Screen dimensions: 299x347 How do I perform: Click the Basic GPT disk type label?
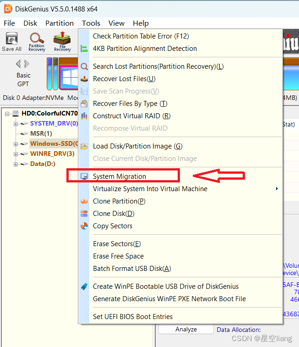pos(23,80)
